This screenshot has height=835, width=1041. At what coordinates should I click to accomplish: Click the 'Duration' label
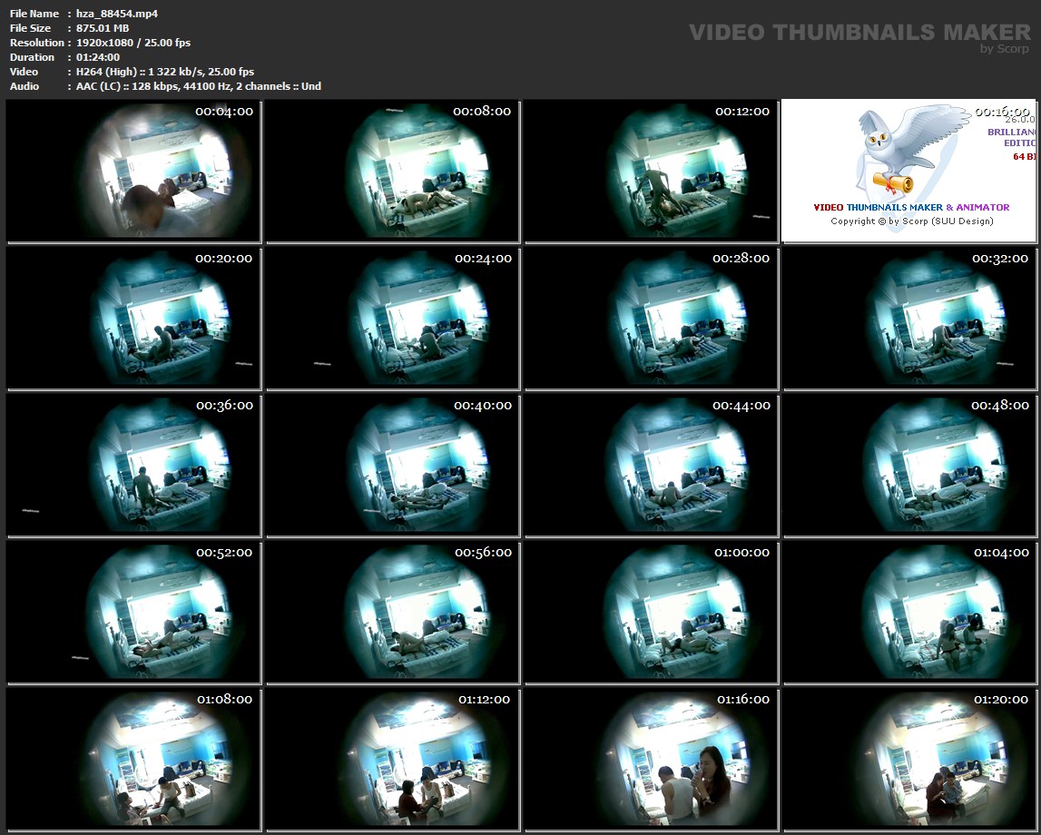click(32, 57)
